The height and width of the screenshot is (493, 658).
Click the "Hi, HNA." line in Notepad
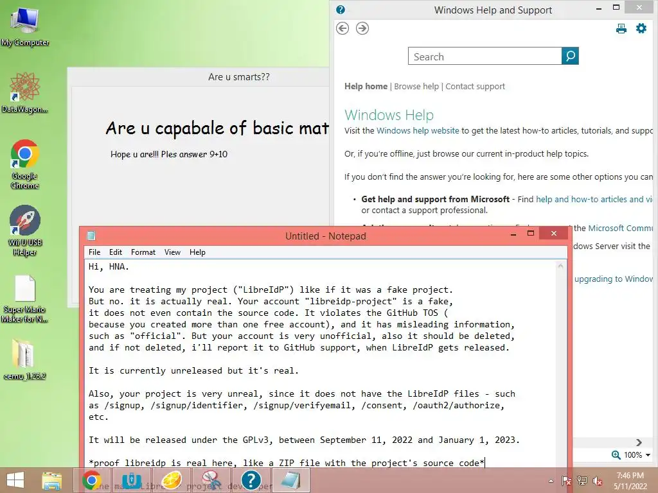[x=109, y=266]
